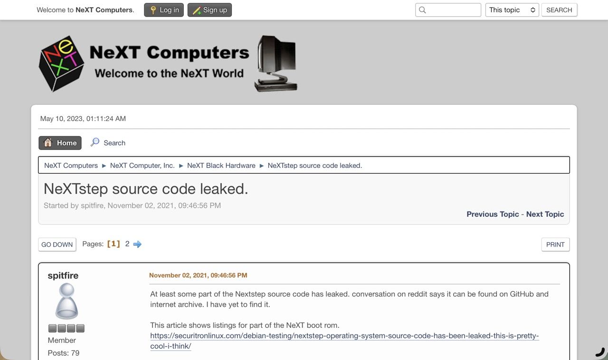The height and width of the screenshot is (360, 608).
Task: Click the PRINT button
Action: (x=555, y=244)
